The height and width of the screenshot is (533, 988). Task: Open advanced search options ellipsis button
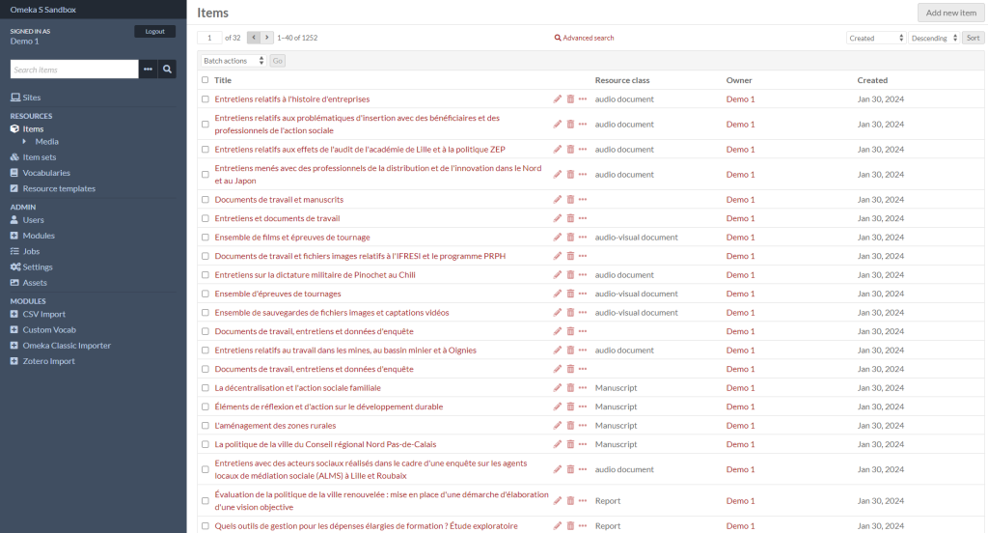coord(148,70)
